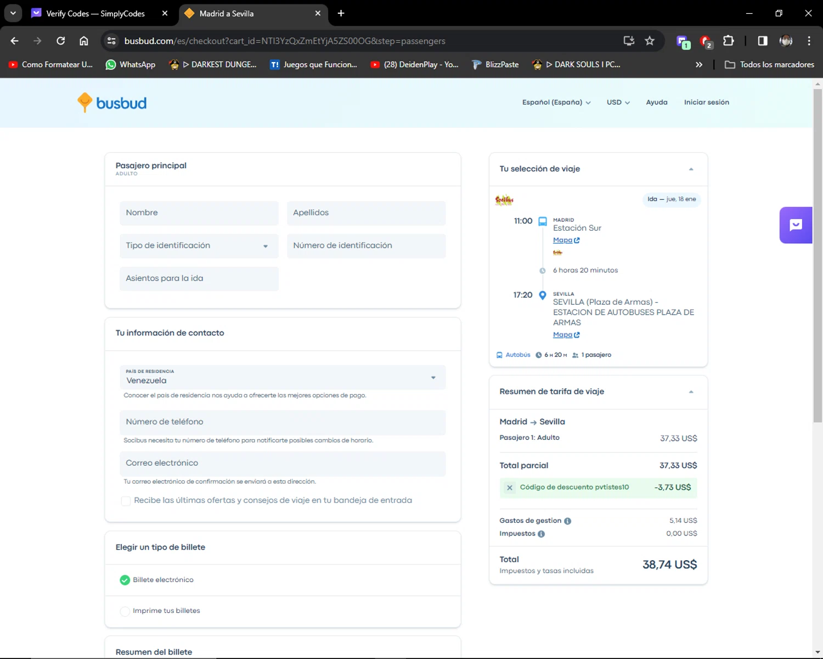This screenshot has width=823, height=659.
Task: Open Mapa link for Estación Sur
Action: [566, 240]
